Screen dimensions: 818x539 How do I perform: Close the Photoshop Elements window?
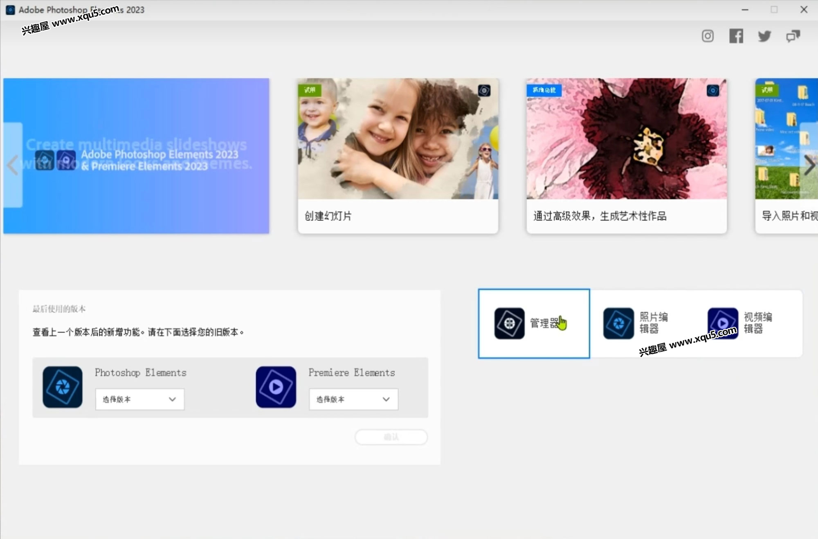pyautogui.click(x=804, y=10)
